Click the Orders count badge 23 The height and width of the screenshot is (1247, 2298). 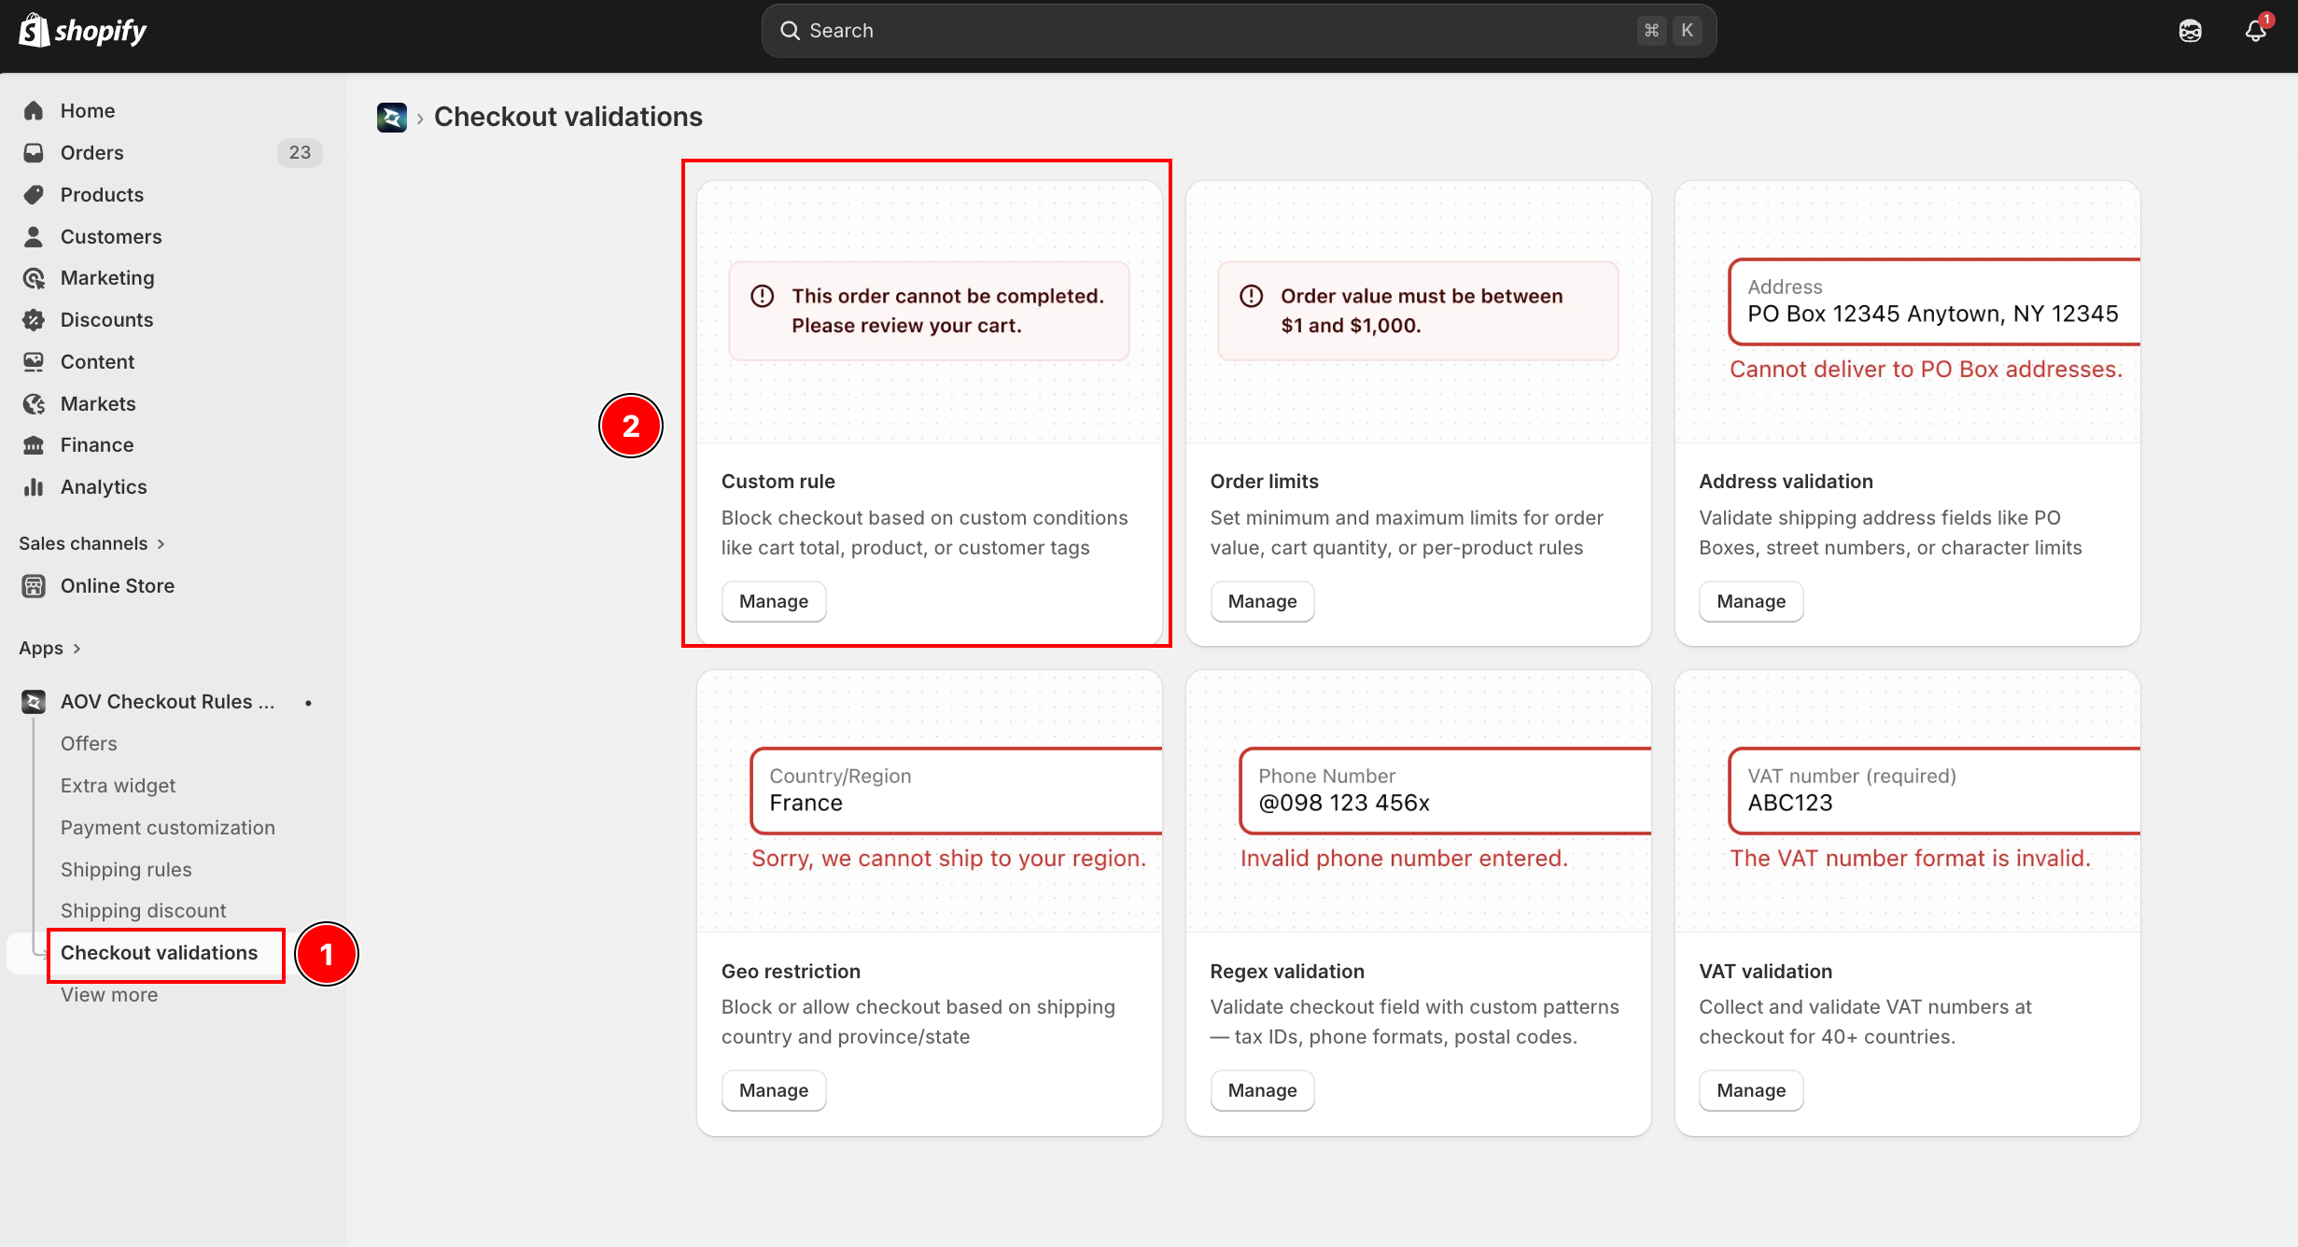tap(300, 153)
